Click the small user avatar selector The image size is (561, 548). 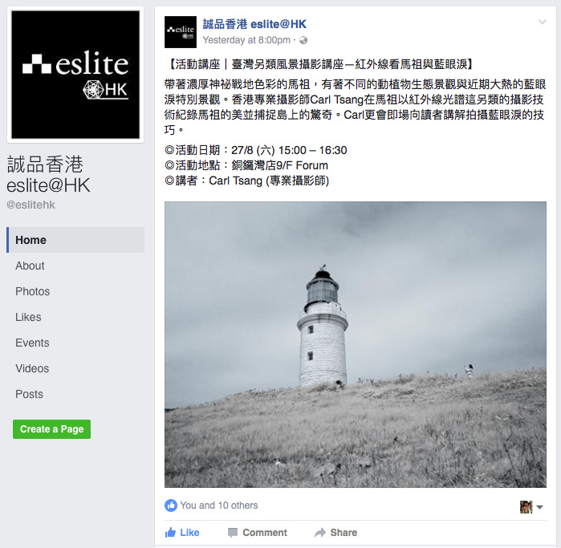coord(526,507)
